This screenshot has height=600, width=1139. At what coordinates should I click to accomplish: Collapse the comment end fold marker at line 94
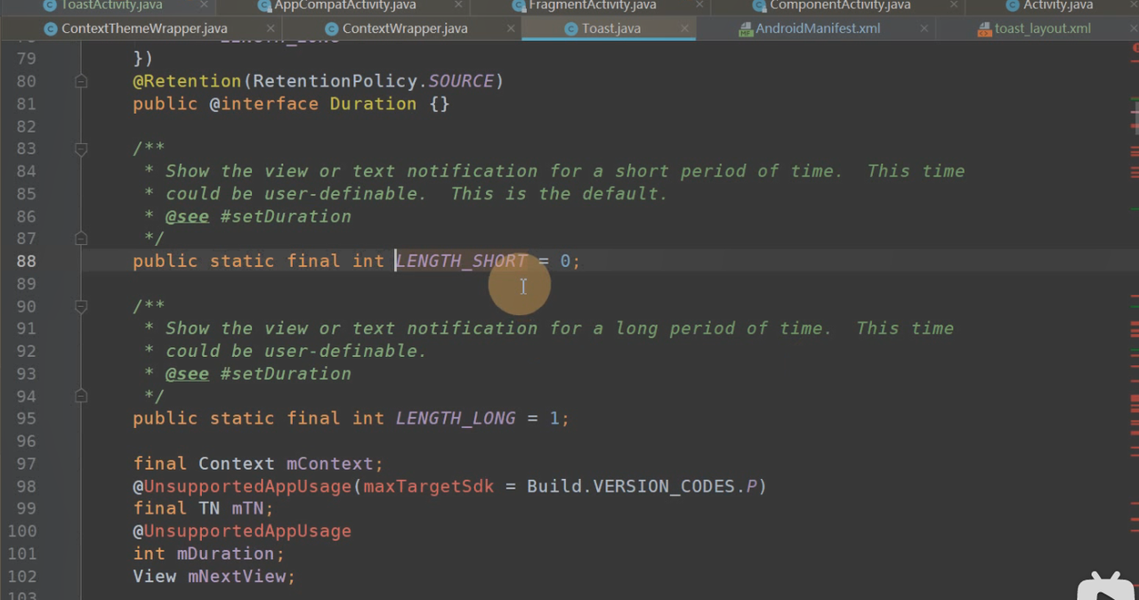(x=81, y=396)
